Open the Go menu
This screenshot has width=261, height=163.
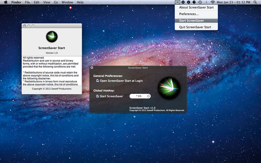(56, 2)
